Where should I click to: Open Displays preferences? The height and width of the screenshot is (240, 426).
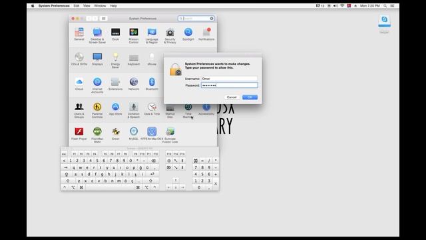point(97,59)
